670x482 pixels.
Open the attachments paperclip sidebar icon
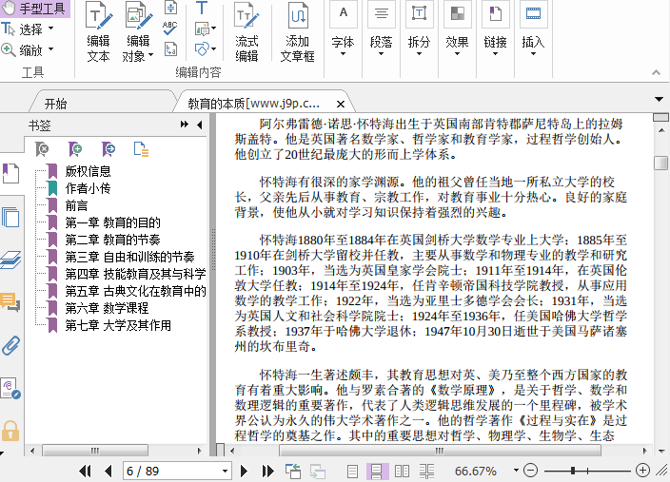pos(10,345)
